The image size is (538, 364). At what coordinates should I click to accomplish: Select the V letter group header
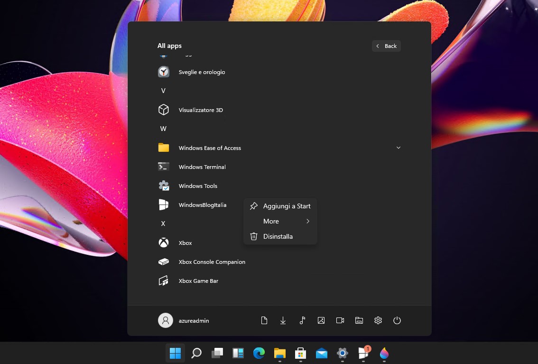coord(163,91)
